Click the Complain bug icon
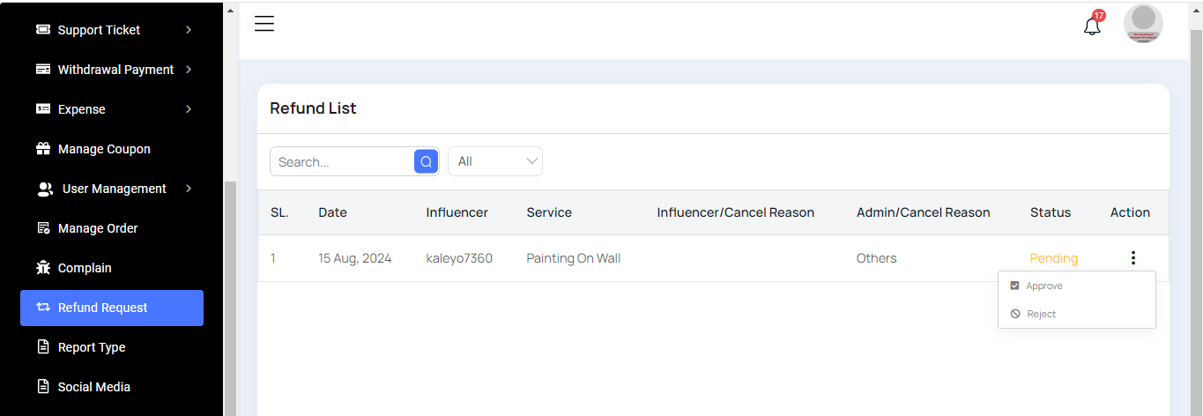The width and height of the screenshot is (1203, 416). 43,268
